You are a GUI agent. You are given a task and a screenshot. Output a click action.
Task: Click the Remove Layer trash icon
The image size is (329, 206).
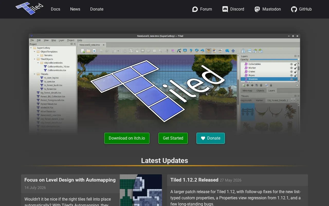point(261,85)
